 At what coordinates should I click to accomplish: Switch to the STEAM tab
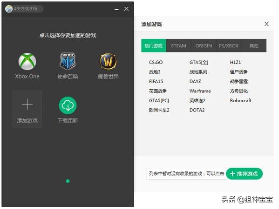point(178,46)
